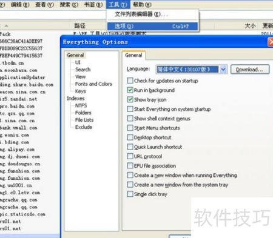Select Indexes in the options tree
The width and height of the screenshot is (273, 238).
[76, 98]
